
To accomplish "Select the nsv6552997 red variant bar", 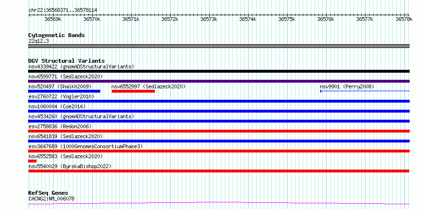I will coord(133,91).
